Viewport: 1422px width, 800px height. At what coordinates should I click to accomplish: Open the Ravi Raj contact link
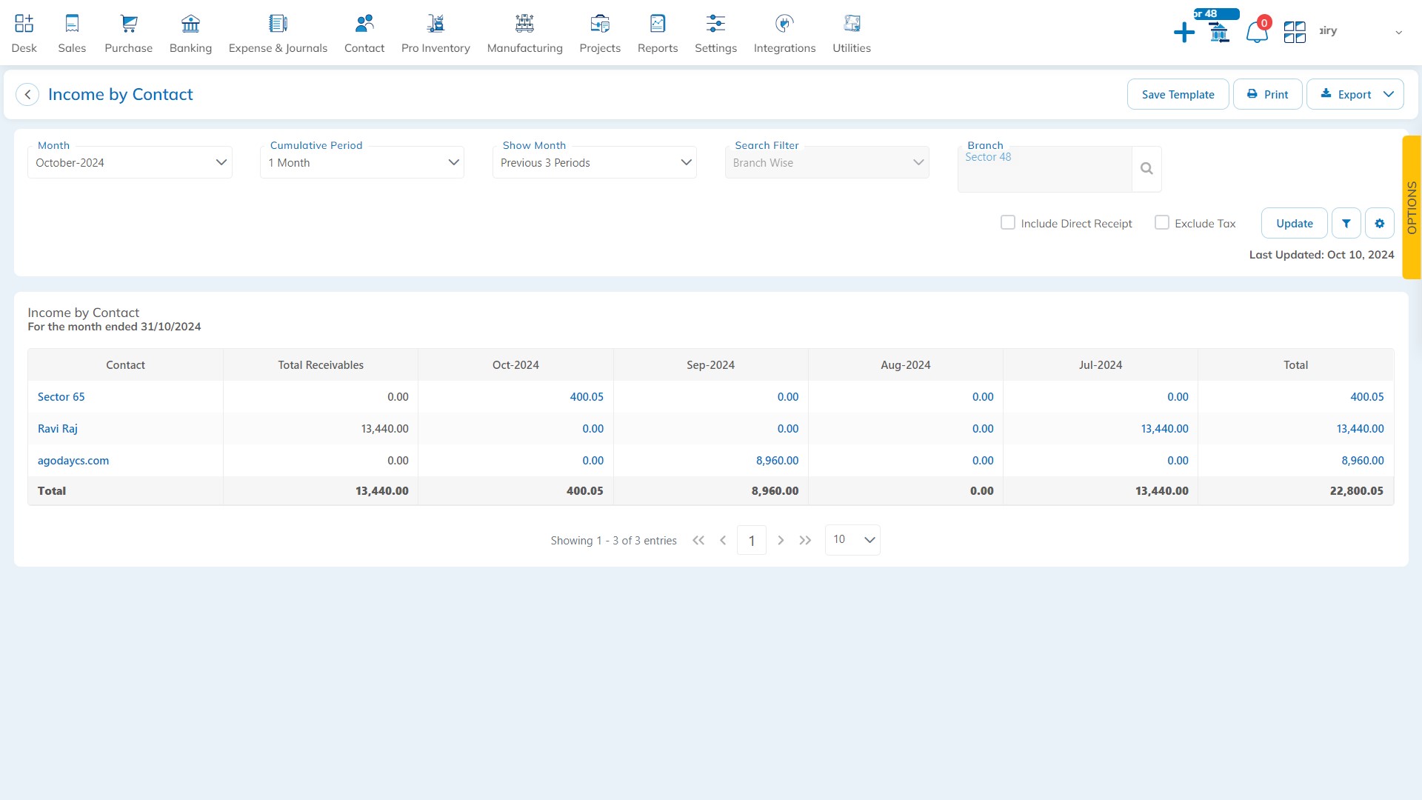[x=58, y=429]
